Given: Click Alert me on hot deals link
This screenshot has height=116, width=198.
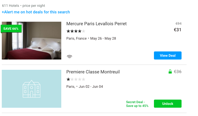Looking at the screenshot, I should (36, 12).
